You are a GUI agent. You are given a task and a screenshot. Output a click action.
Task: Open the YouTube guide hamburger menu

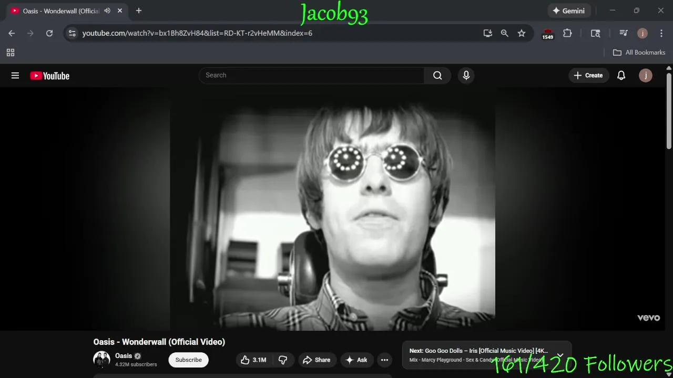tap(15, 76)
